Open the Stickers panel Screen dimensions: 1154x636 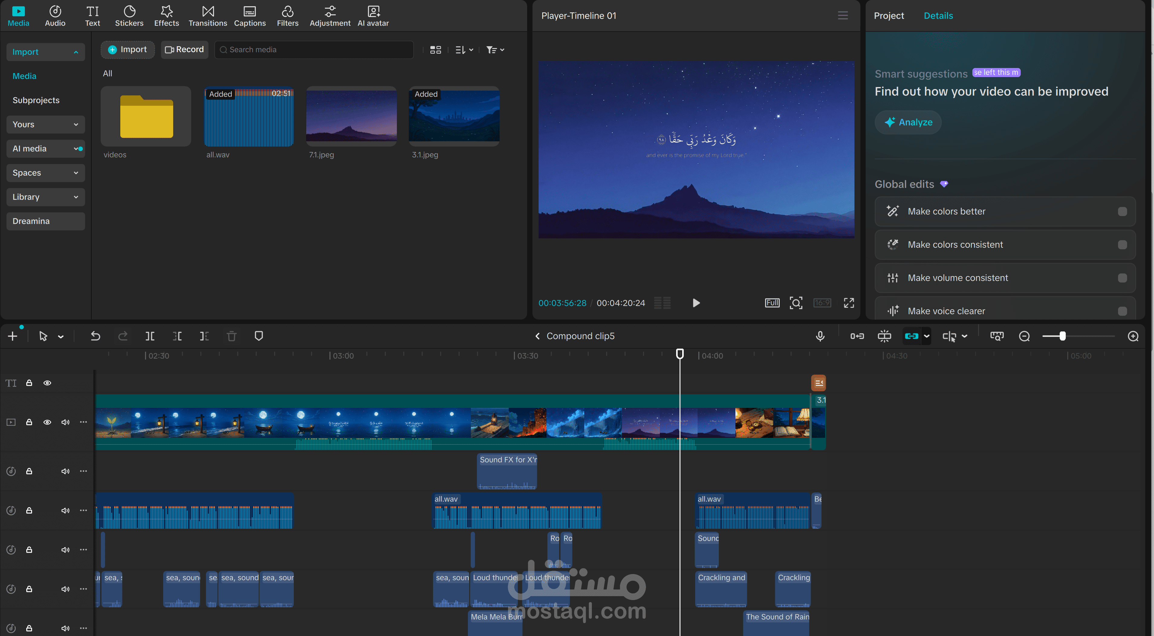(x=129, y=16)
